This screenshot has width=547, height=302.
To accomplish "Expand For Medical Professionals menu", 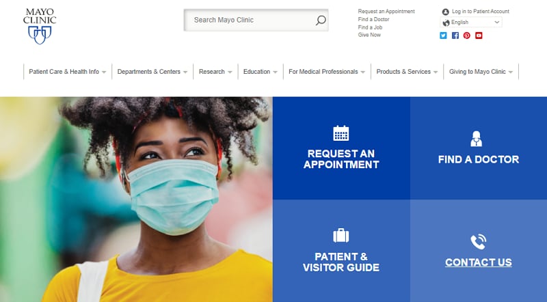I will click(327, 72).
